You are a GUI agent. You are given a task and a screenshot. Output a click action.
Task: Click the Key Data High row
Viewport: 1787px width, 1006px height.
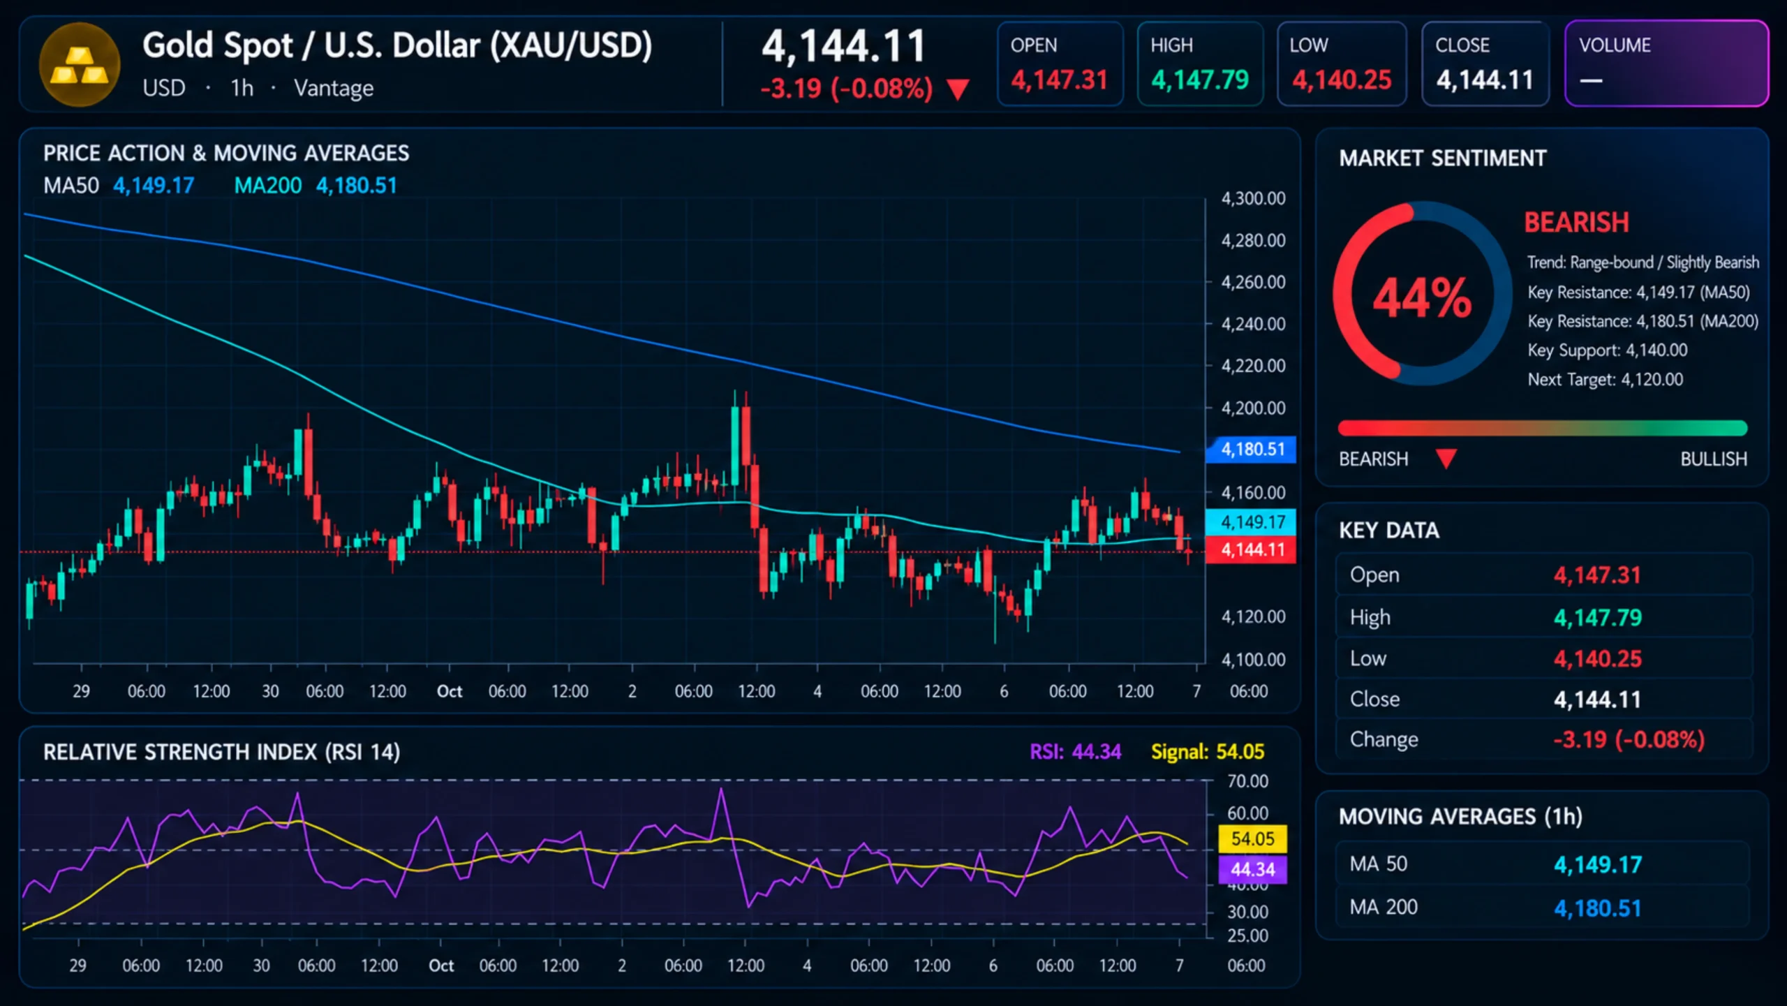tap(1544, 617)
